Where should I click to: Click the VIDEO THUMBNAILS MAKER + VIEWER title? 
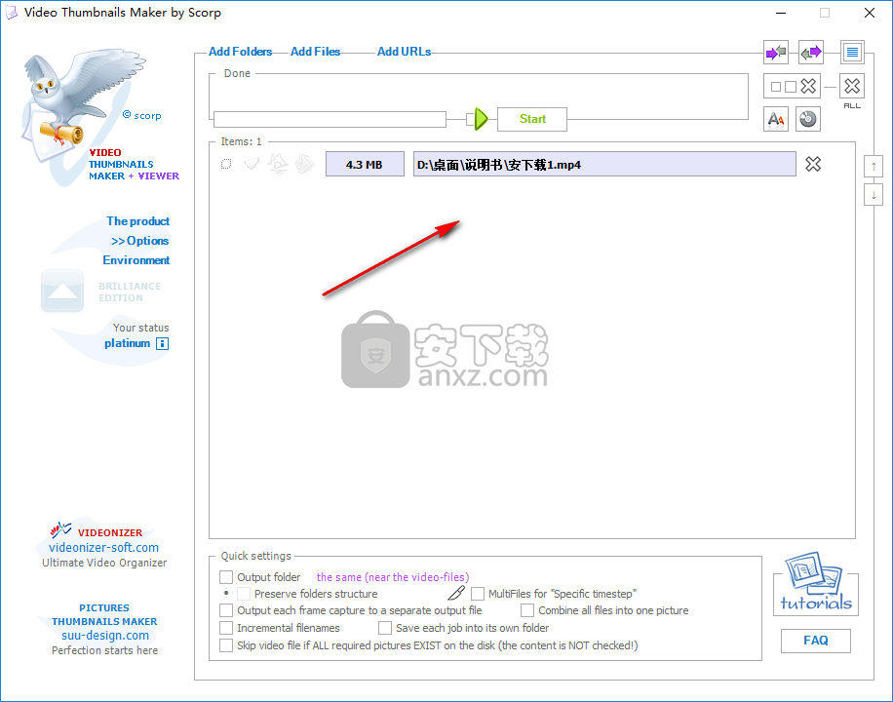134,164
